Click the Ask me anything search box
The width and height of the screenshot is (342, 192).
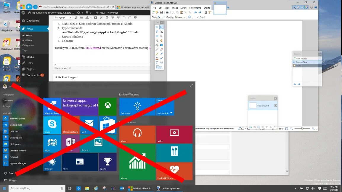click(37, 188)
